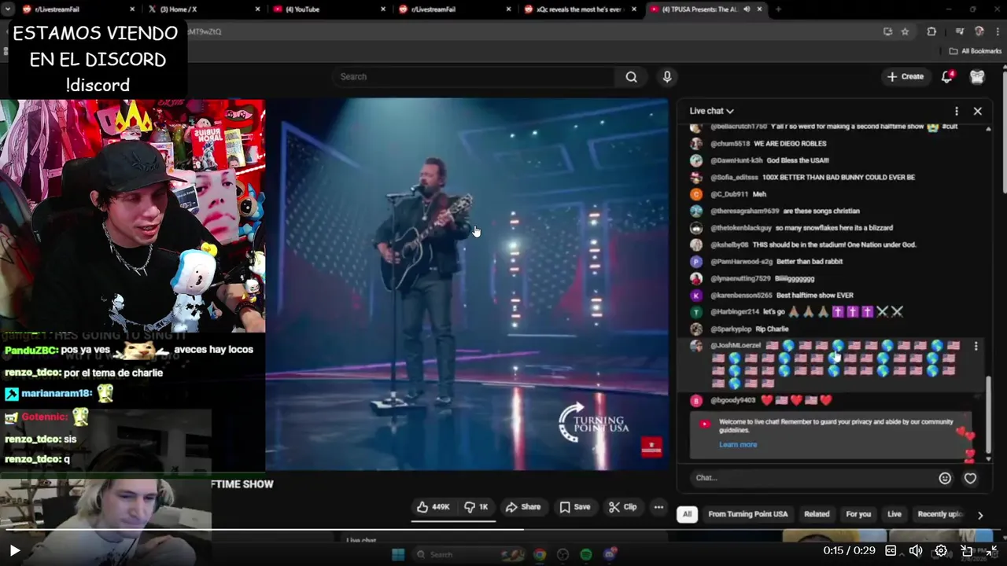This screenshot has height=566, width=1007.
Task: Bookmark this page with the star
Action: tap(905, 31)
